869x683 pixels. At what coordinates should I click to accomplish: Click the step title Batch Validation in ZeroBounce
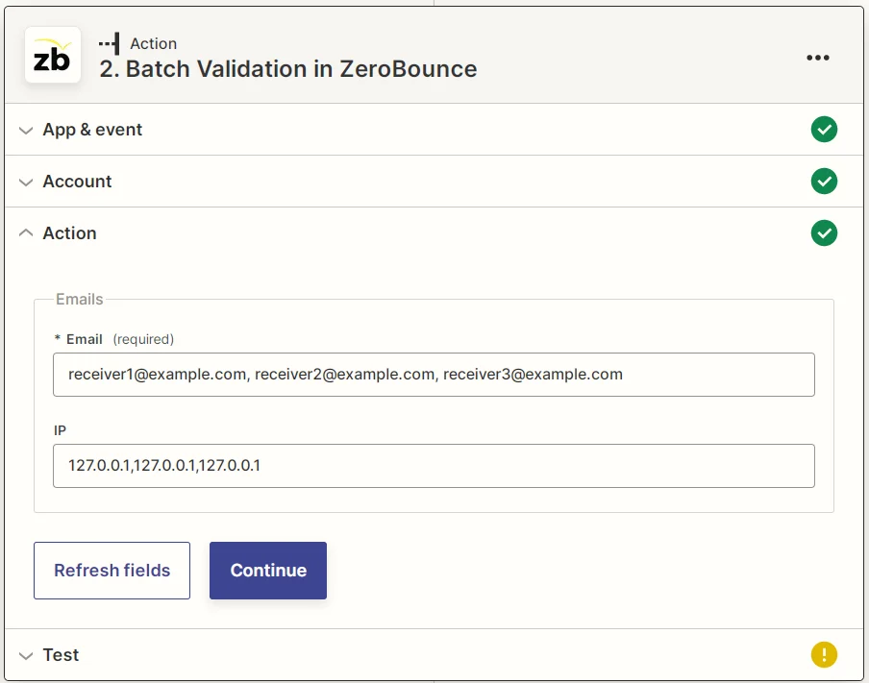coord(298,69)
